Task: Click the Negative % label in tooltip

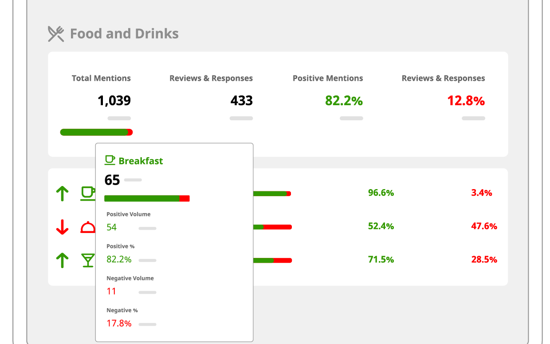Action: point(122,310)
